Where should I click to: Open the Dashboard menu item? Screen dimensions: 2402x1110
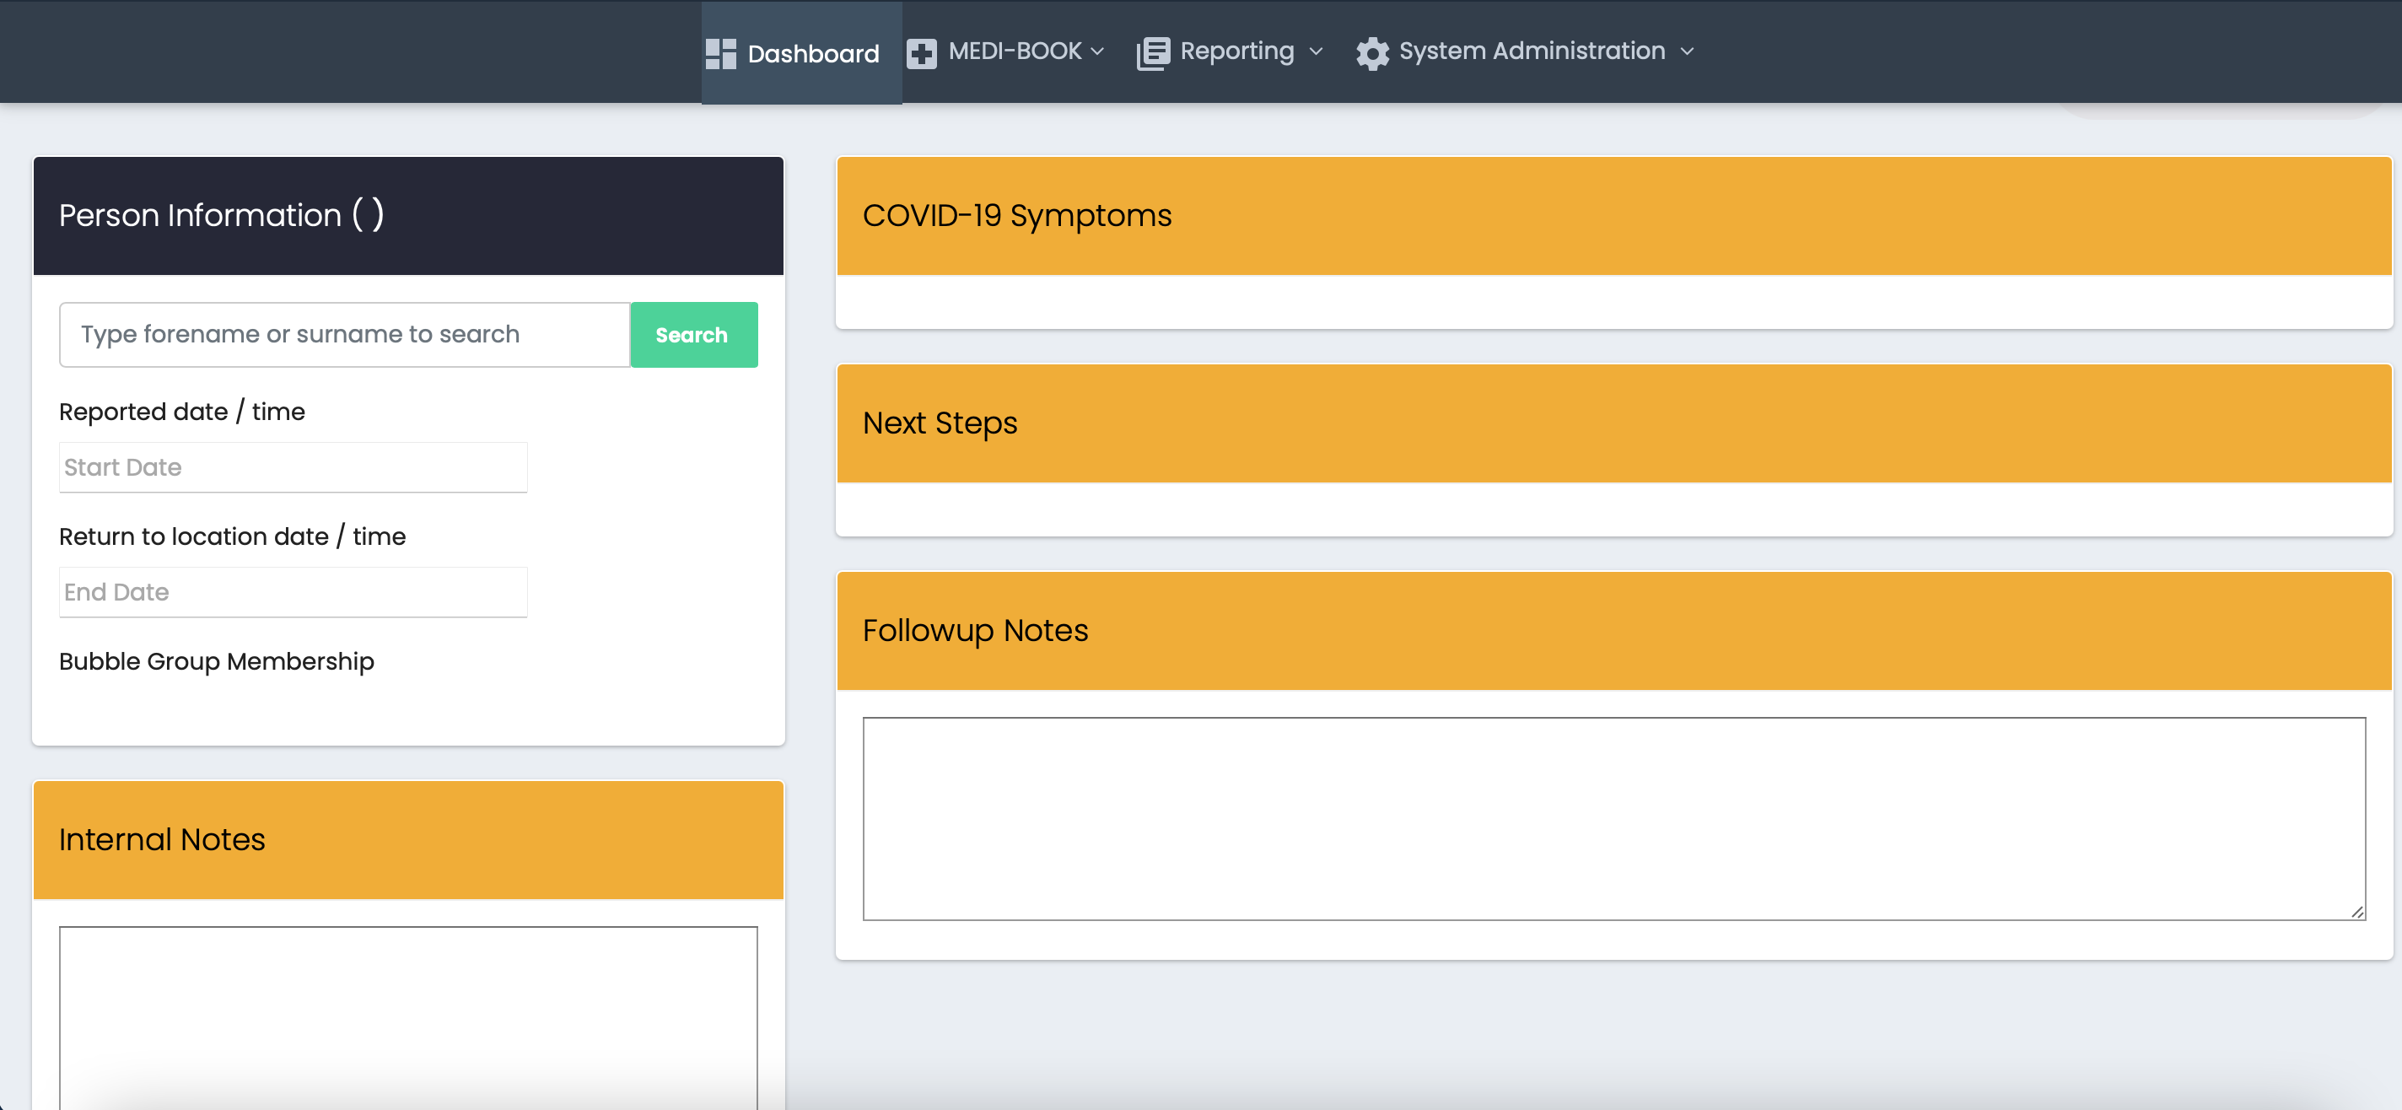[x=801, y=52]
